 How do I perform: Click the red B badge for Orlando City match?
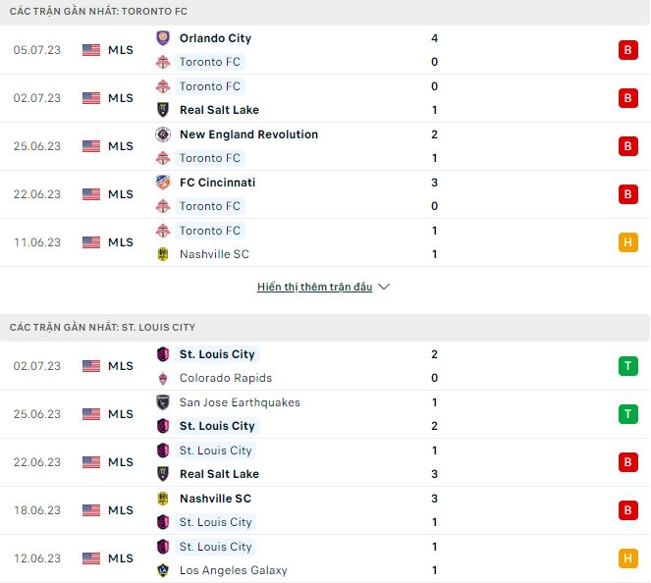pyautogui.click(x=628, y=50)
